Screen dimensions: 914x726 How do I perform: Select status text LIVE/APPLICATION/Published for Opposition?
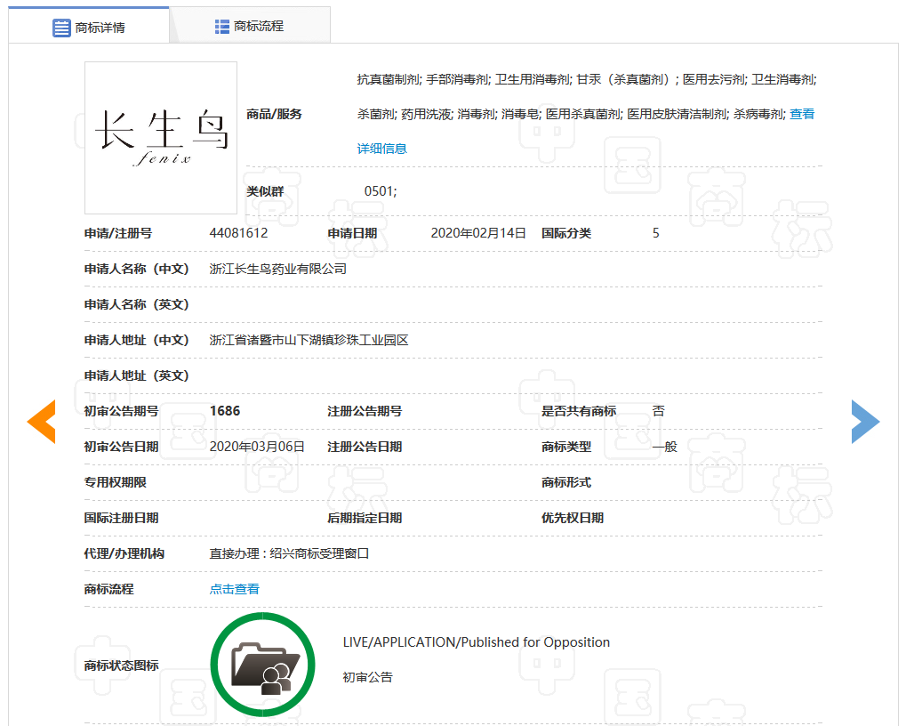(477, 642)
